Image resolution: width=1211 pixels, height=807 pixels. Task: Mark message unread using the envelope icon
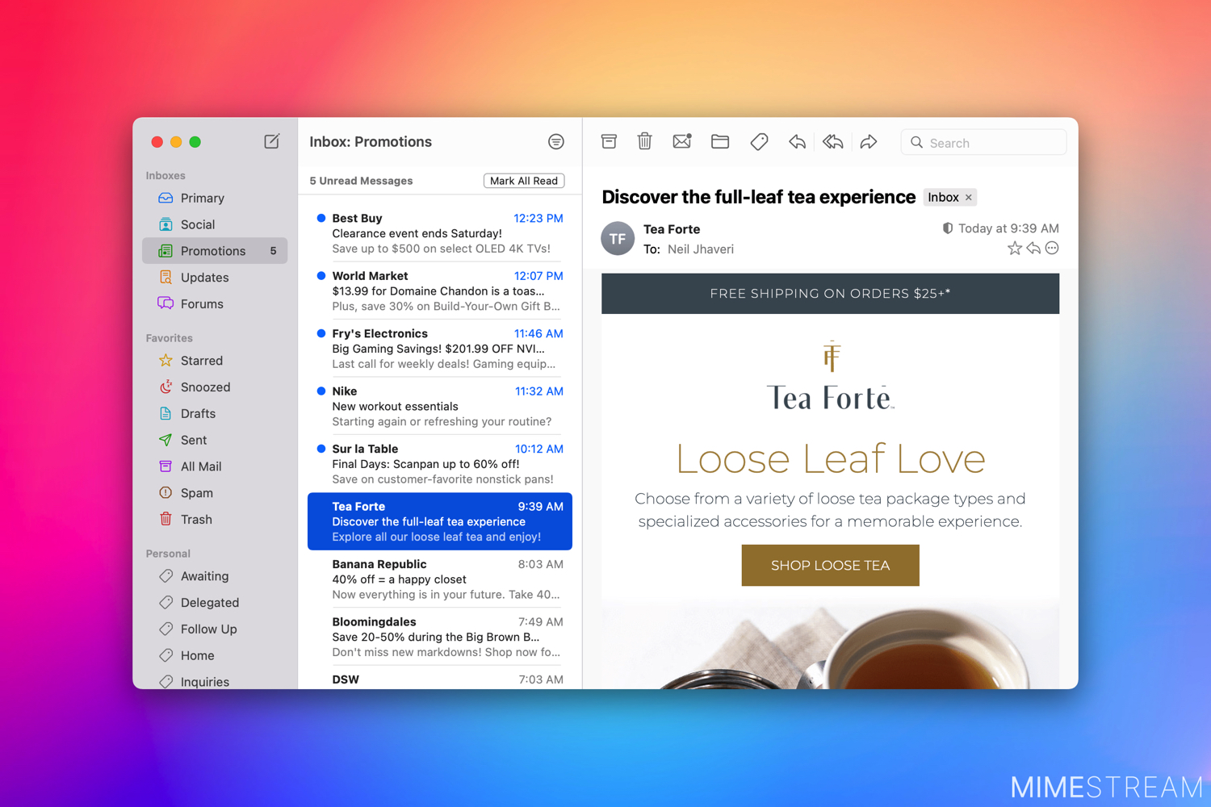(x=682, y=142)
